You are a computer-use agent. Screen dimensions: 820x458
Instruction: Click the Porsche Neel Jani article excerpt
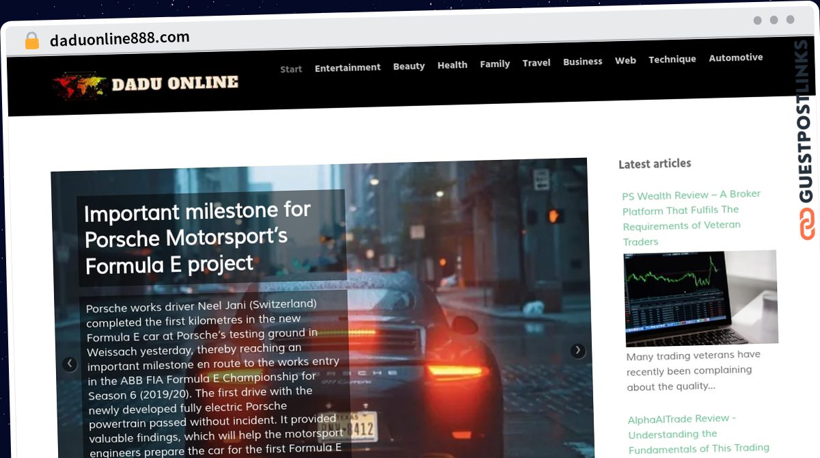point(214,377)
